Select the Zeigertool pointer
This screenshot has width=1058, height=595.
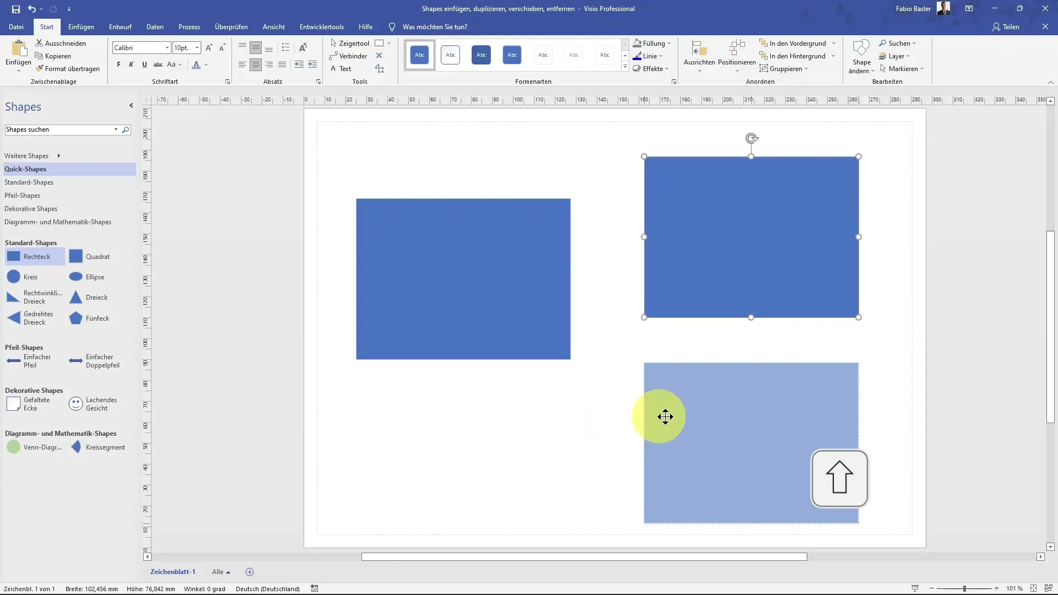click(349, 43)
